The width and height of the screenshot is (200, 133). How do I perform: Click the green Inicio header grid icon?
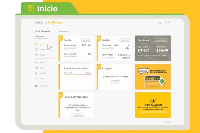tap(31, 8)
